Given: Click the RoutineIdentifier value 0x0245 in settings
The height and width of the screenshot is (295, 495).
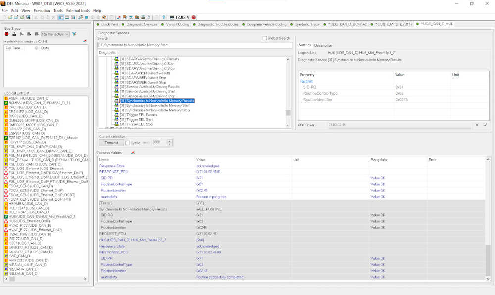Looking at the screenshot, I should (x=401, y=100).
